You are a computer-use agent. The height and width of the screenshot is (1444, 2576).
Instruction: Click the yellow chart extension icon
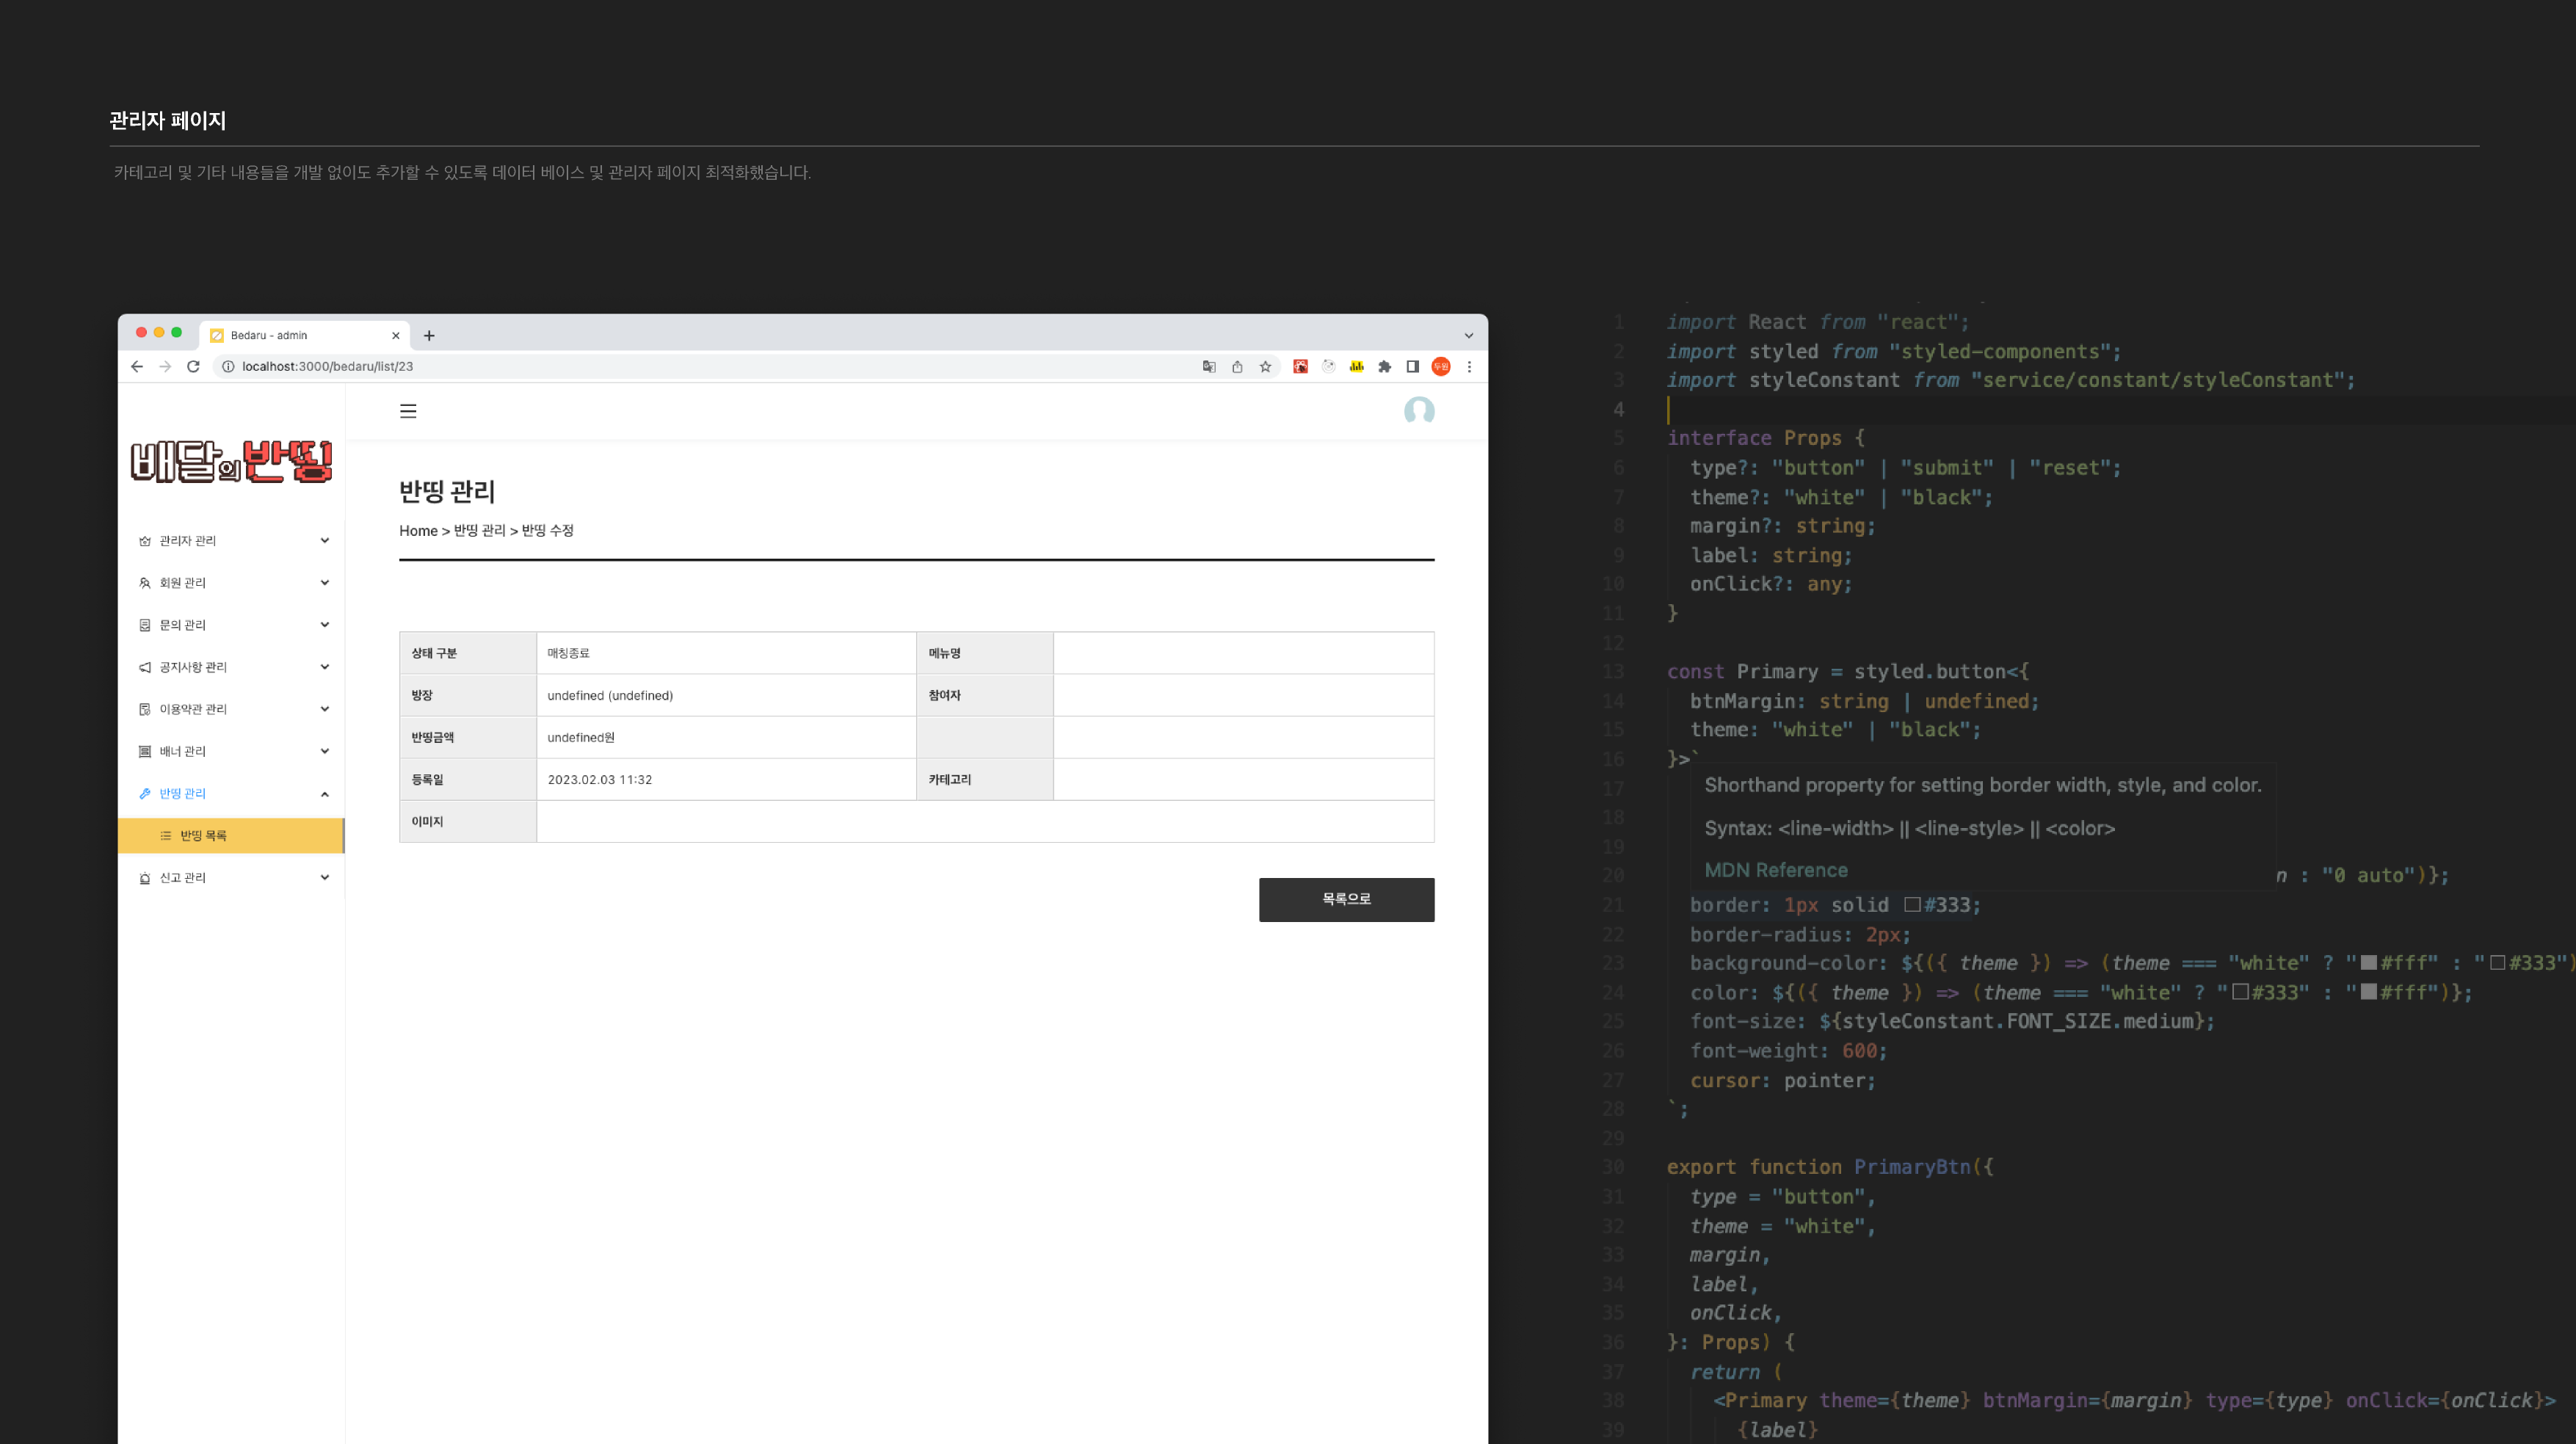[x=1356, y=366]
